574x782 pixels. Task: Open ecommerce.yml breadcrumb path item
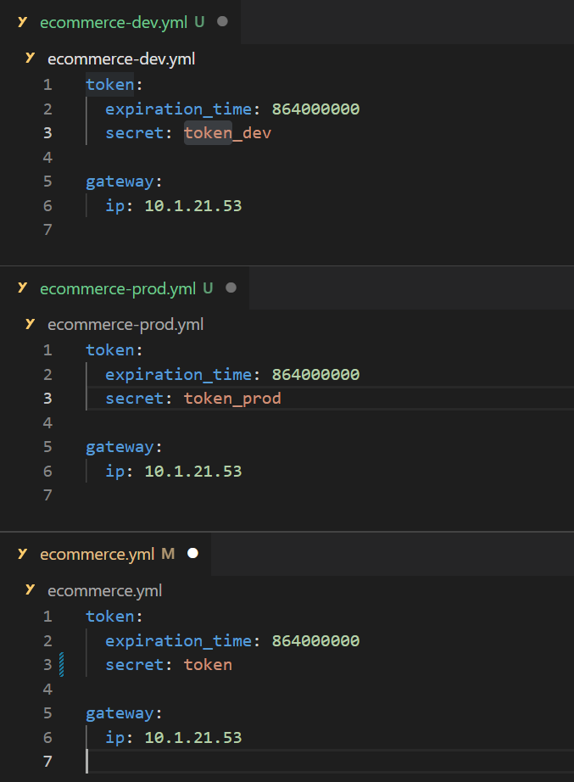(x=105, y=590)
